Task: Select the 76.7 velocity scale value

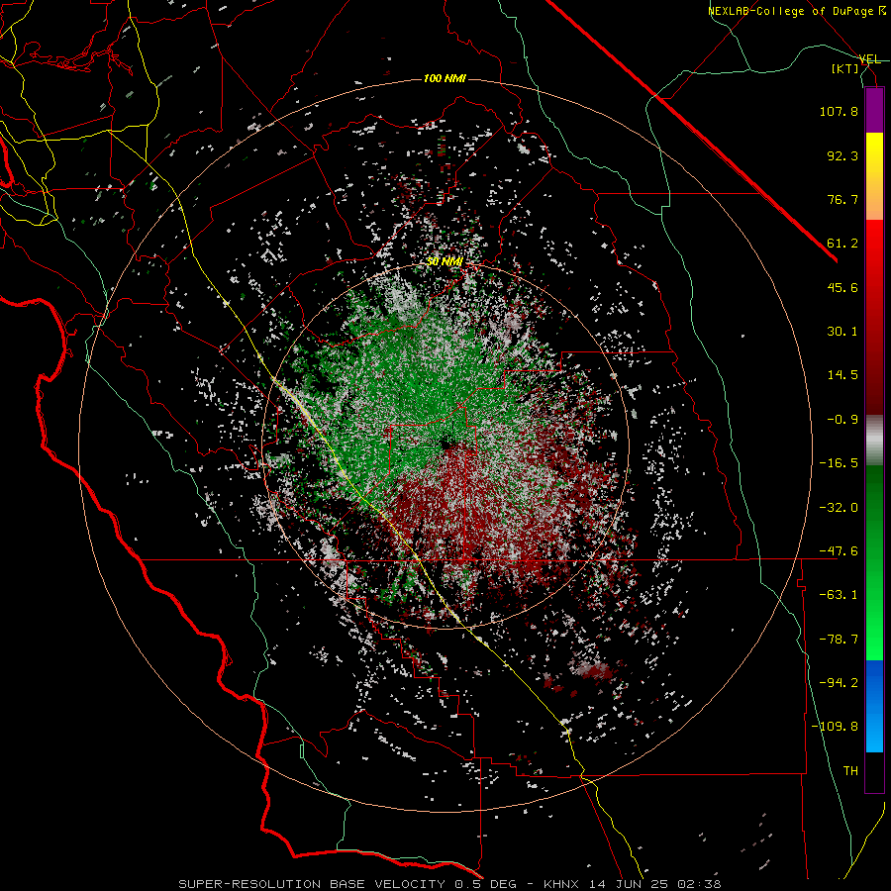Action: (842, 199)
